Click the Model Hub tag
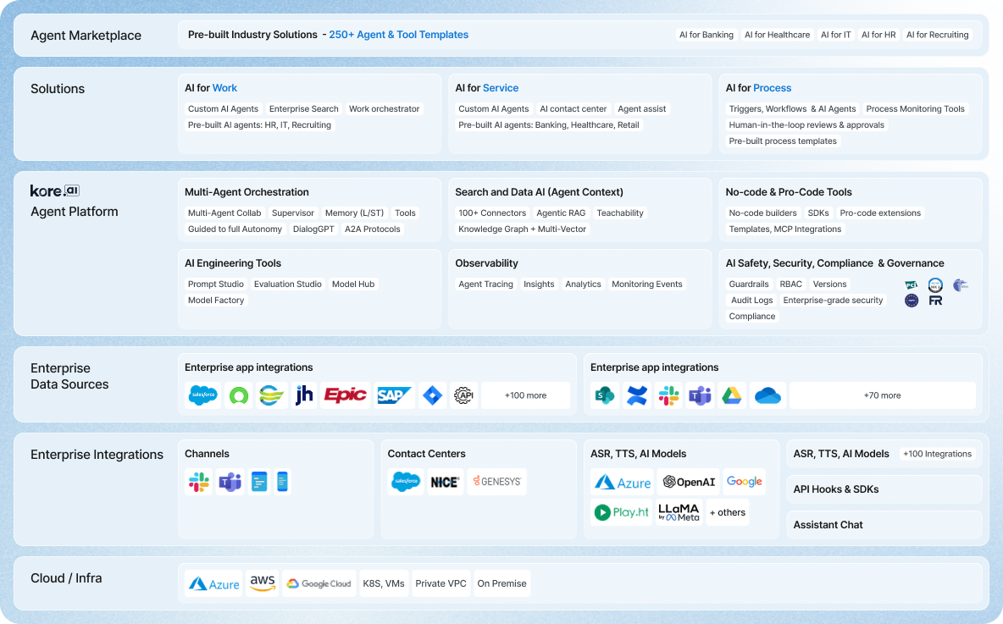Viewport: 1003px width, 624px height. coord(353,284)
